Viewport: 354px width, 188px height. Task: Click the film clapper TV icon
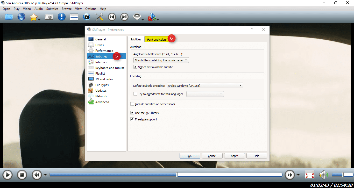[87, 17]
